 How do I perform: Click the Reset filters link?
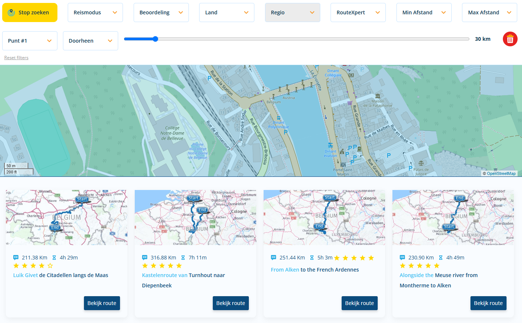click(x=16, y=58)
